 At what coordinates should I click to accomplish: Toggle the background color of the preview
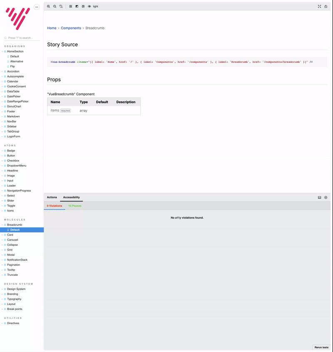pos(77,6)
